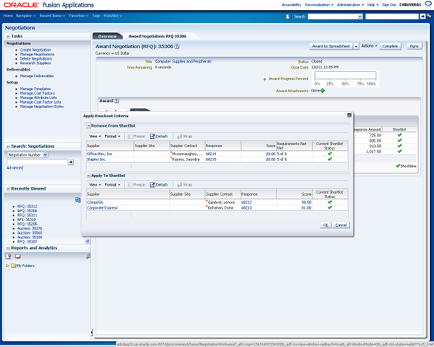Screen dimensions: 434x347
Task: Click the icon at top of Recently Viewed list
Action: click(78, 200)
